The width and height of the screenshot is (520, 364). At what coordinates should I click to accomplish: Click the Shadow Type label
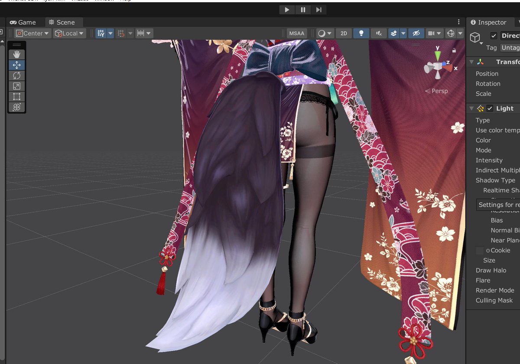tap(495, 180)
